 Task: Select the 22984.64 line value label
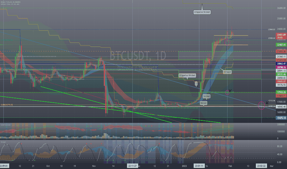(x=272, y=38)
